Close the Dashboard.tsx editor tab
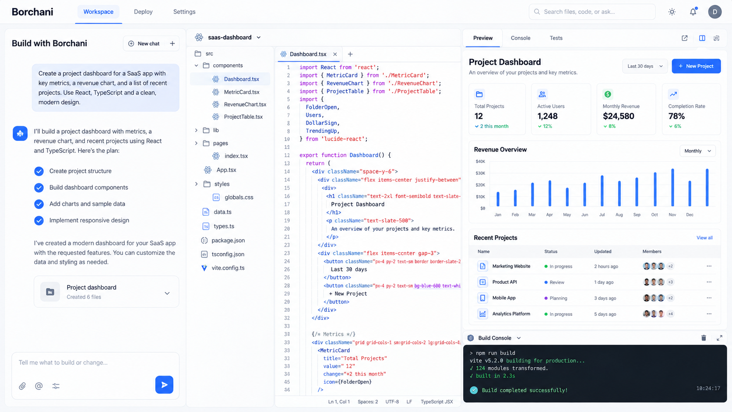The width and height of the screenshot is (732, 412). 335,54
